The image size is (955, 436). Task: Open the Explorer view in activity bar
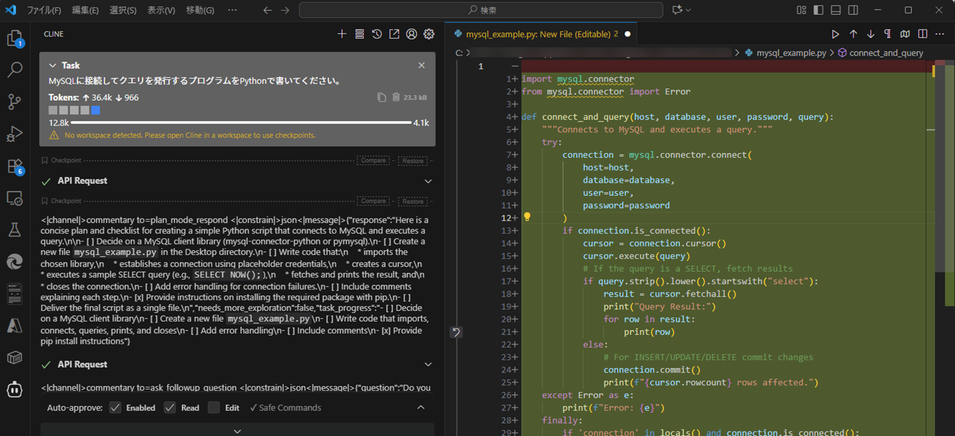[15, 38]
